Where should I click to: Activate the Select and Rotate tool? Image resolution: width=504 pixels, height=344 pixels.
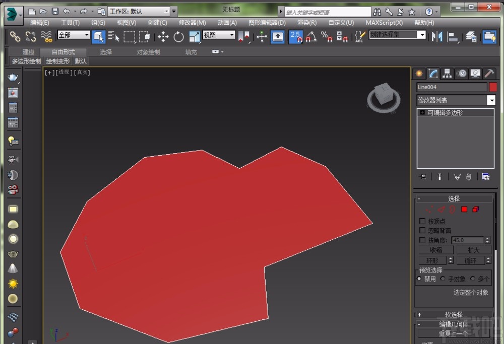(x=178, y=36)
